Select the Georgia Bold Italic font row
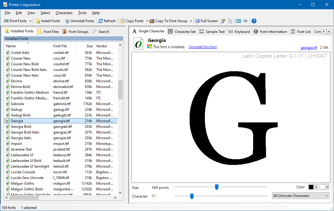The width and height of the screenshot is (334, 211). click(61, 132)
